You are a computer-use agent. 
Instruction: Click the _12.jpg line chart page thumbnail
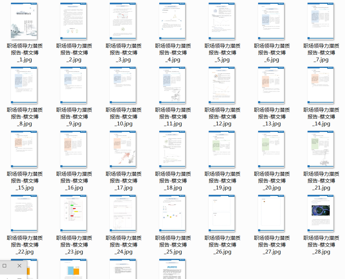(x=222, y=85)
